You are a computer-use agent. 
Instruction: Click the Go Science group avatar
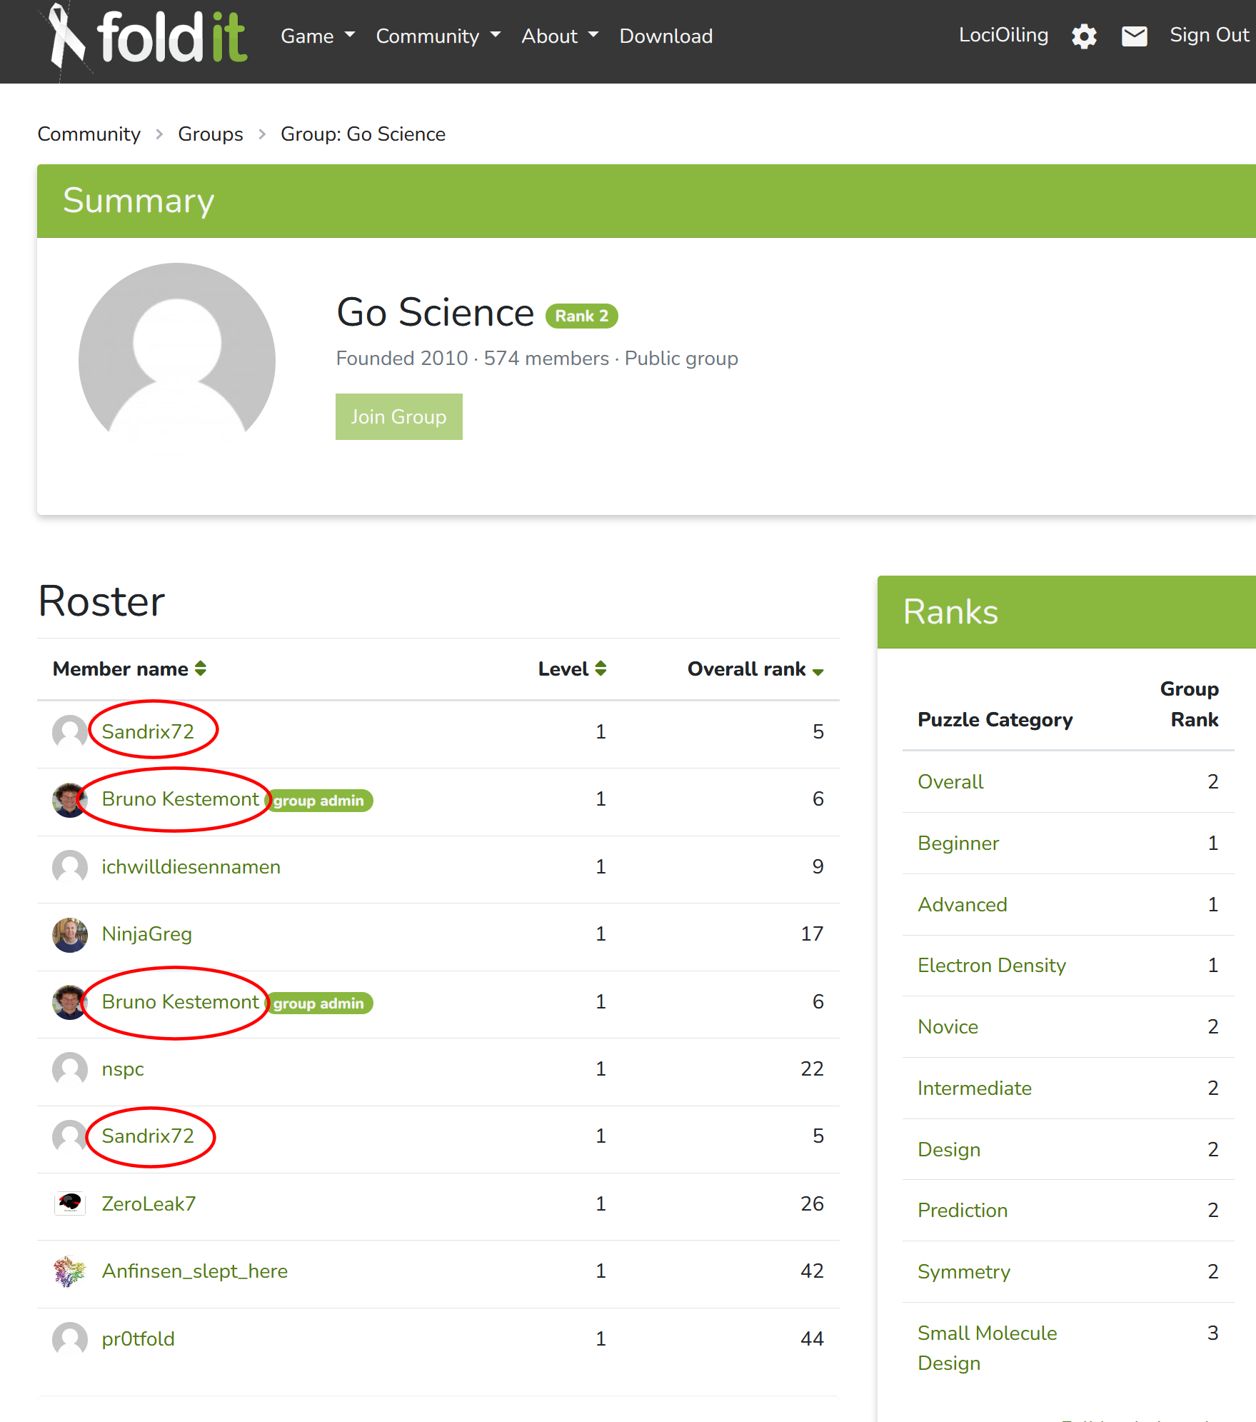[x=177, y=361]
